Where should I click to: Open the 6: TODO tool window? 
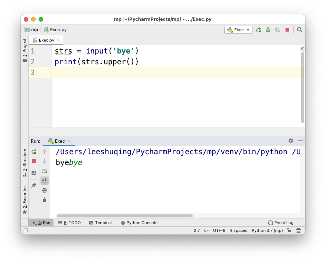(69, 223)
